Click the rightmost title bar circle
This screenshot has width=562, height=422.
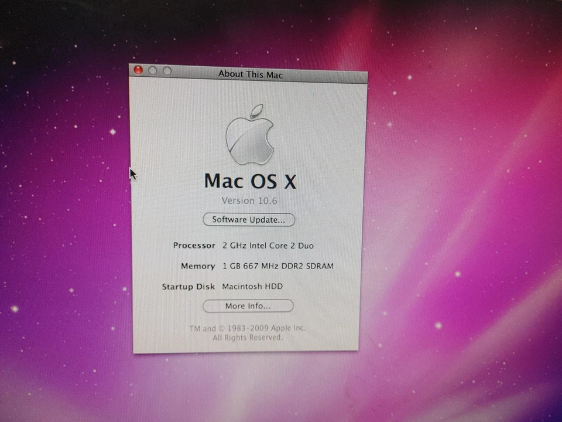(x=166, y=70)
